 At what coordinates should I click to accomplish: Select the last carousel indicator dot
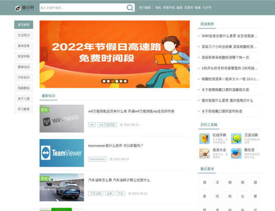125,81
